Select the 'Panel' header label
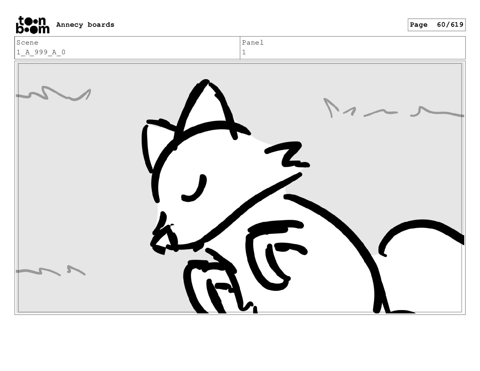This screenshot has width=480, height=371. [253, 43]
